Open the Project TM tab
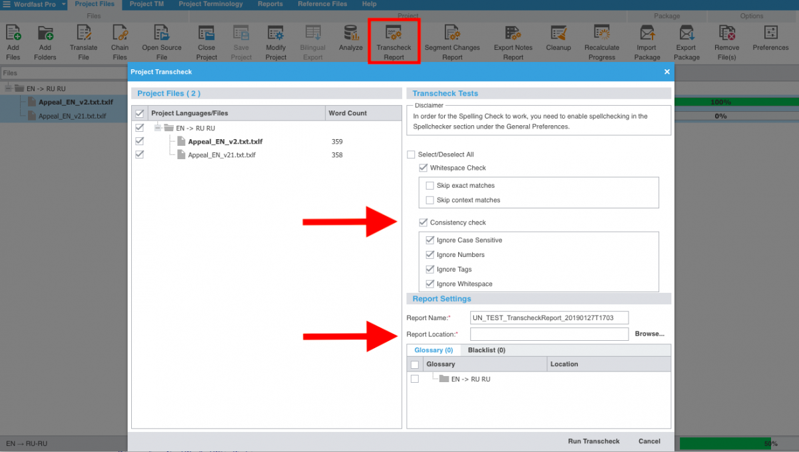This screenshot has height=452, width=799. tap(146, 4)
